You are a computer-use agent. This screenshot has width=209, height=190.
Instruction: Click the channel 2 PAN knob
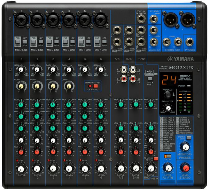click(x=37, y=152)
